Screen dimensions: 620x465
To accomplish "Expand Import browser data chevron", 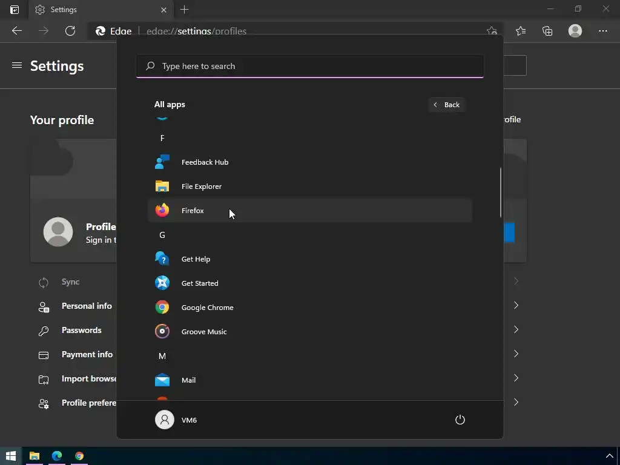I will click(516, 378).
